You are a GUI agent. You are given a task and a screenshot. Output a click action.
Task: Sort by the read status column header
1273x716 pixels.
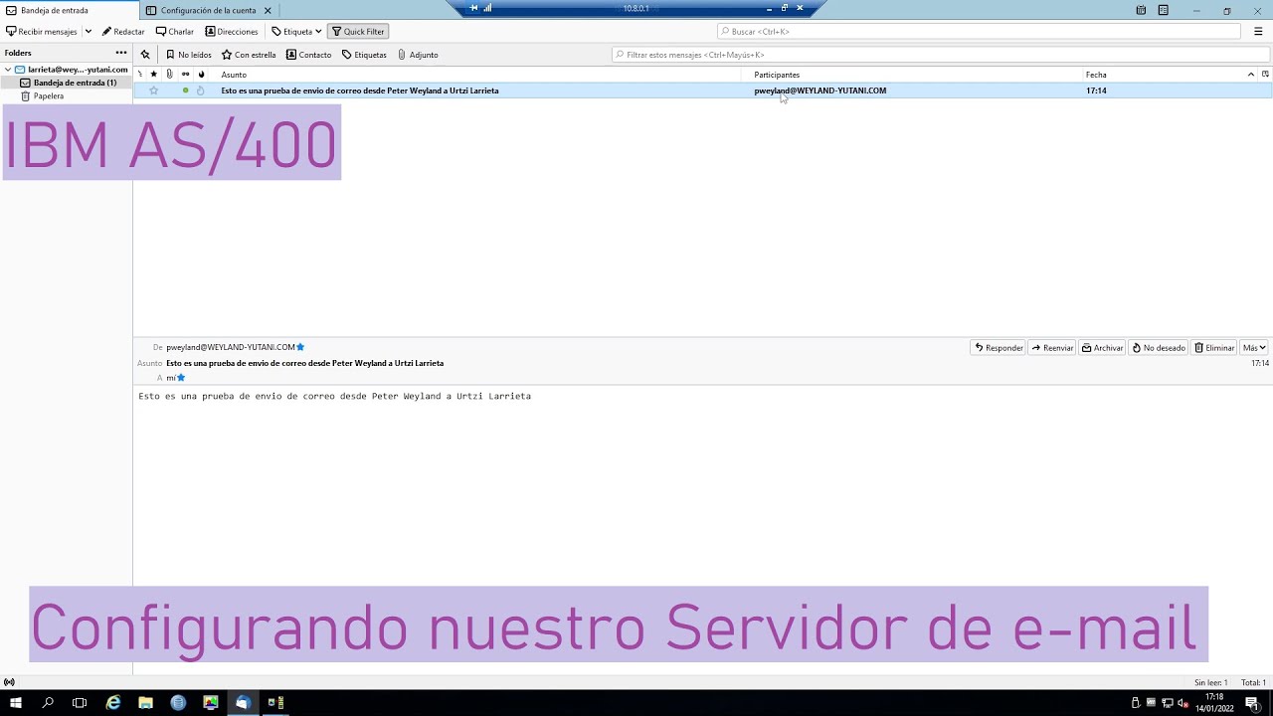[x=185, y=75]
